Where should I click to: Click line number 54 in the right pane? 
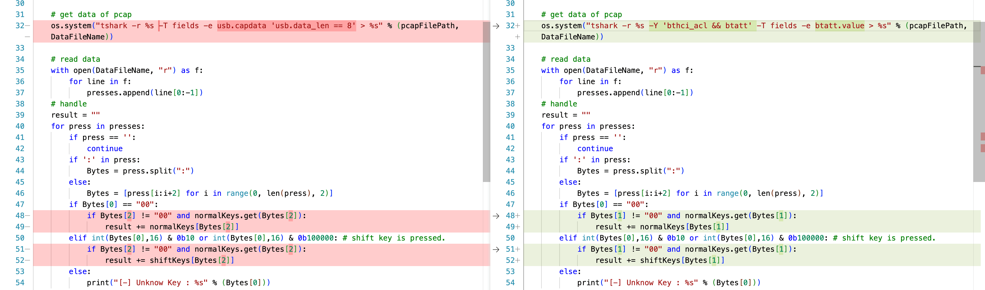point(510,283)
